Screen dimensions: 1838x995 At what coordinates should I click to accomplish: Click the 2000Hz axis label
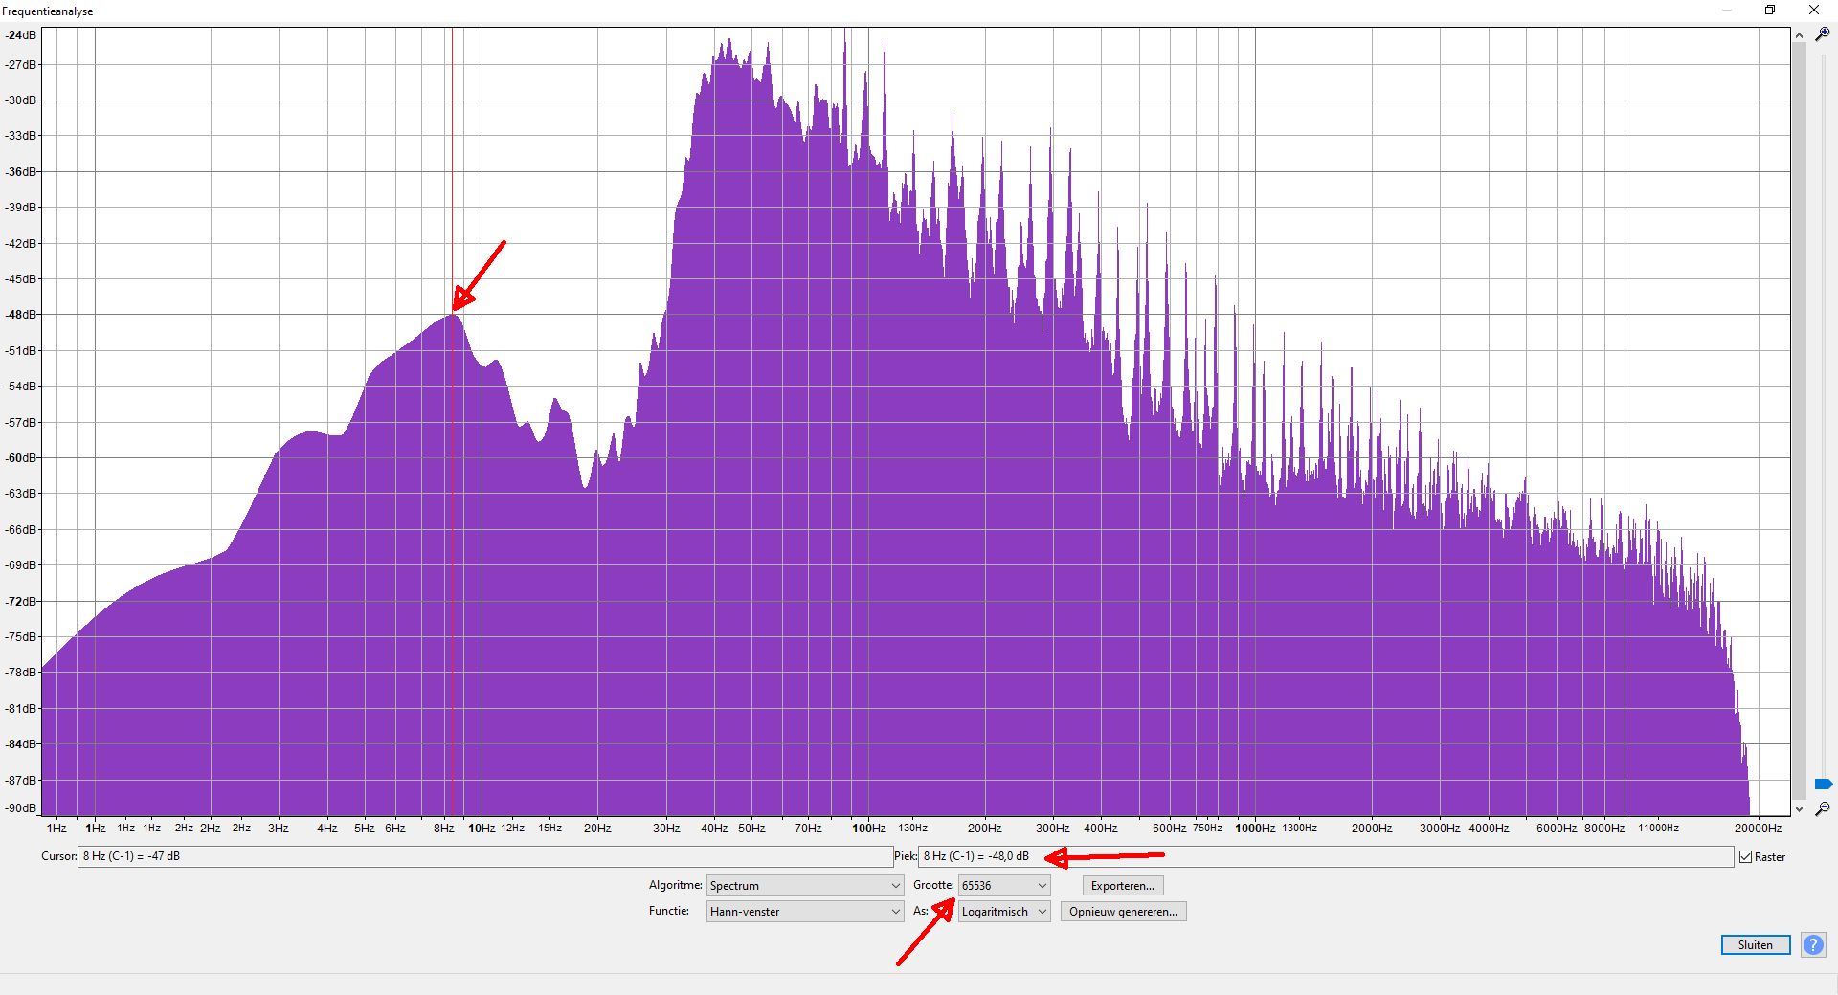1372,828
